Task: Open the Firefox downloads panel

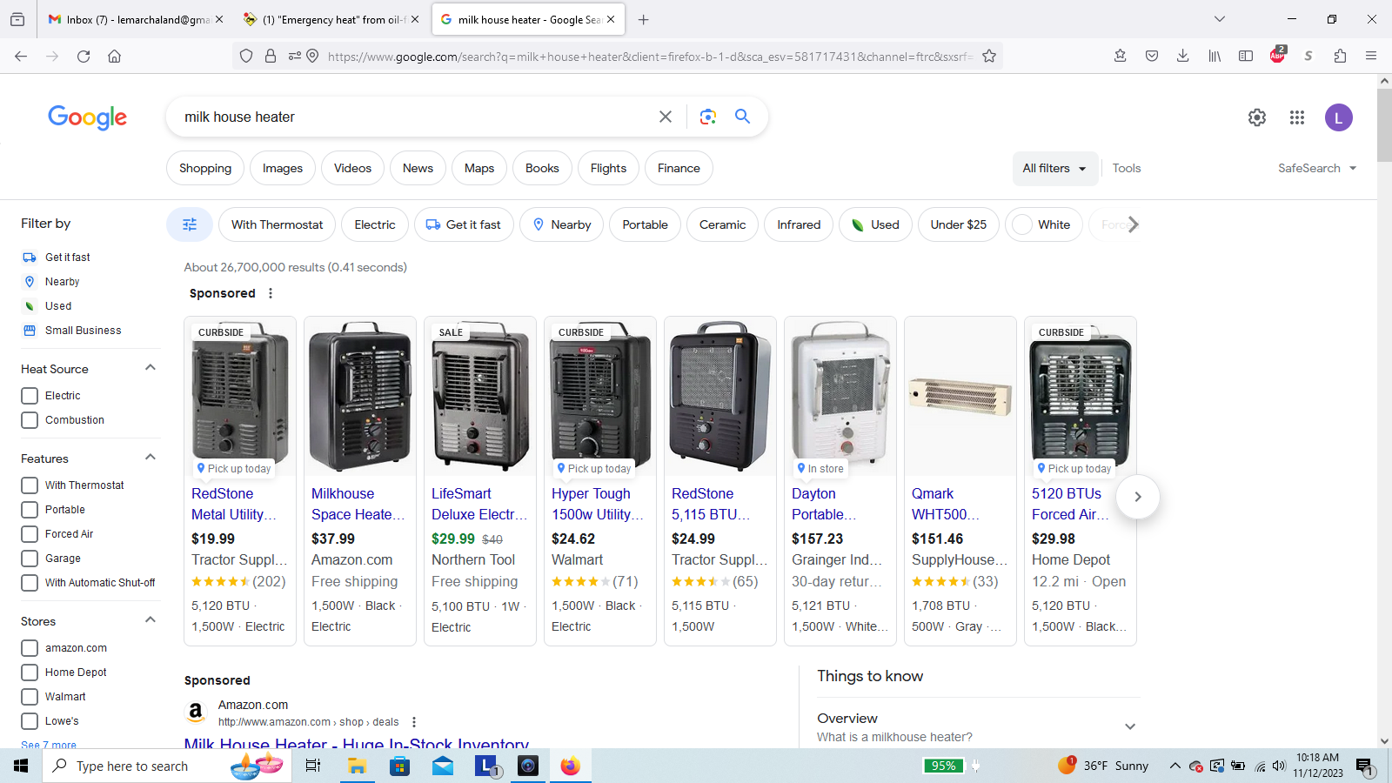Action: pos(1182,57)
